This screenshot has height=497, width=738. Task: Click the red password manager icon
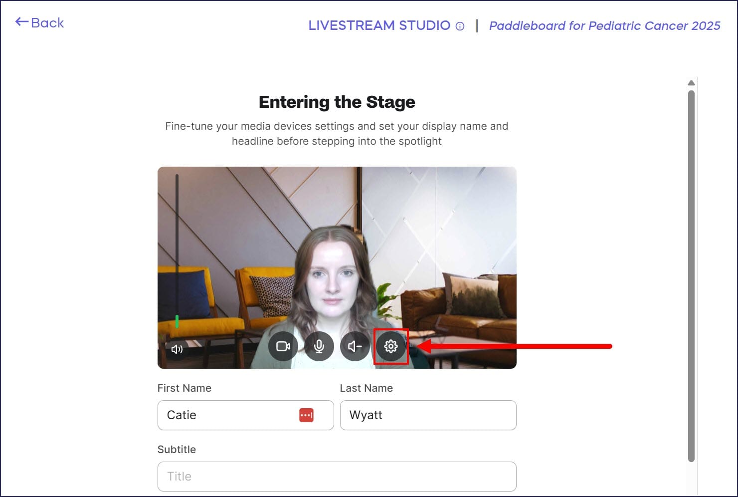pyautogui.click(x=306, y=415)
